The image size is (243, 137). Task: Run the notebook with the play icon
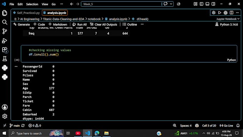(x=220, y=13)
